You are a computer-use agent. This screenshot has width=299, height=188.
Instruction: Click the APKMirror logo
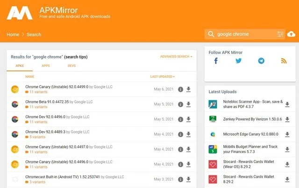pos(20,13)
